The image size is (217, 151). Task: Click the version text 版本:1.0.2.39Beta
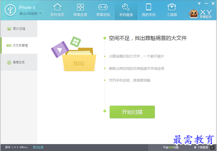(16, 147)
